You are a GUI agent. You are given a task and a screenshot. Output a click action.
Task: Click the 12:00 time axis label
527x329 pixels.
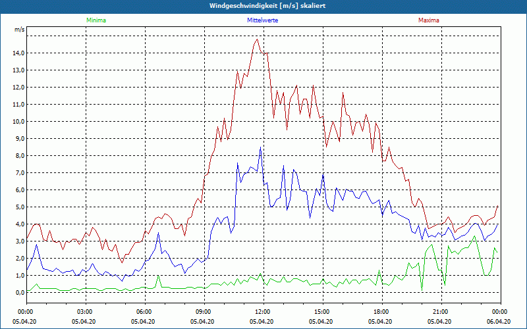point(264,312)
